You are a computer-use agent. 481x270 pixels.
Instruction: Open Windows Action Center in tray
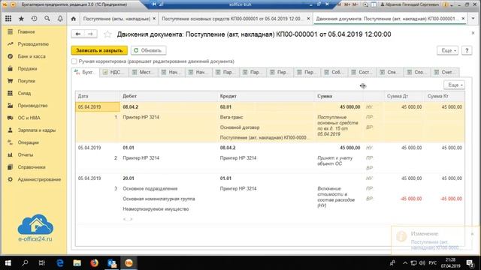tap(470, 263)
